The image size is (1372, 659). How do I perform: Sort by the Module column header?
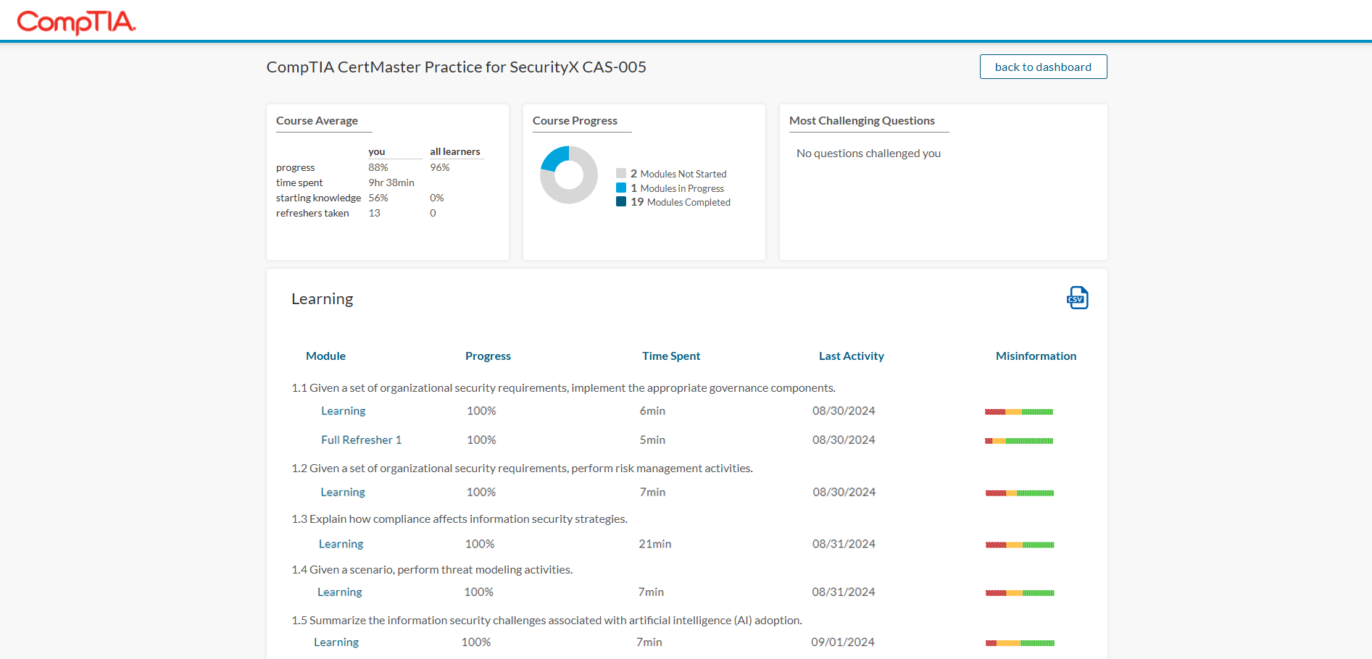point(325,356)
